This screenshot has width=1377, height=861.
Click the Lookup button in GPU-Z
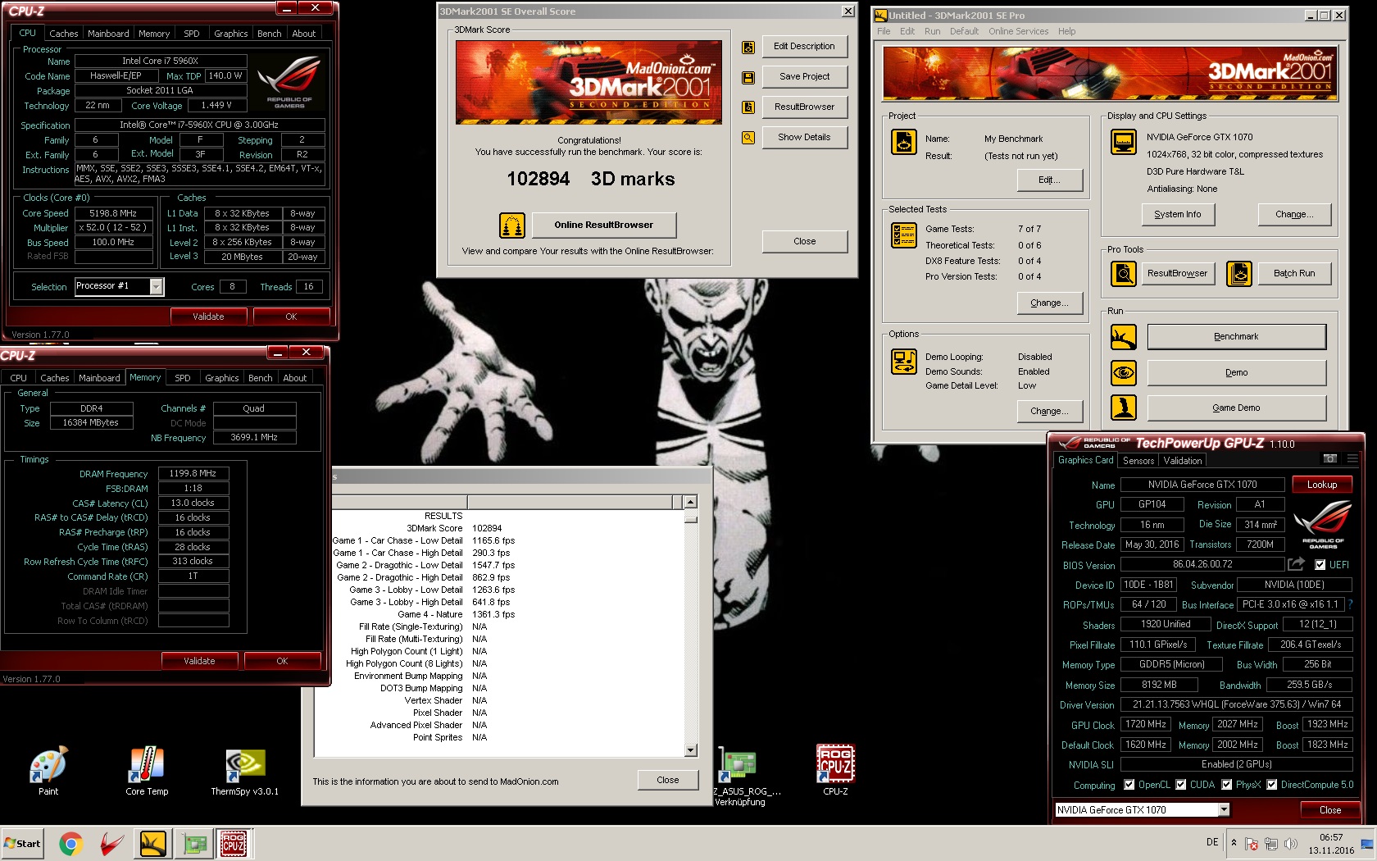[1321, 485]
